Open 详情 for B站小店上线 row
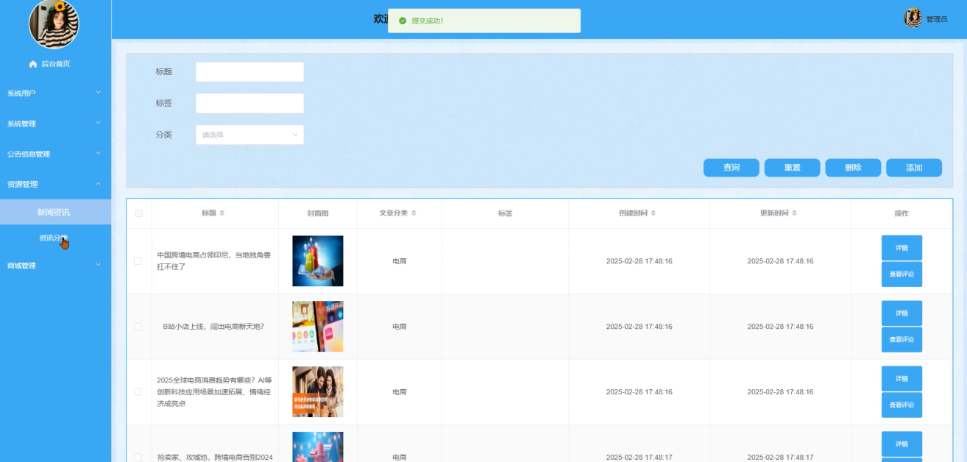967x462 pixels. coord(902,313)
